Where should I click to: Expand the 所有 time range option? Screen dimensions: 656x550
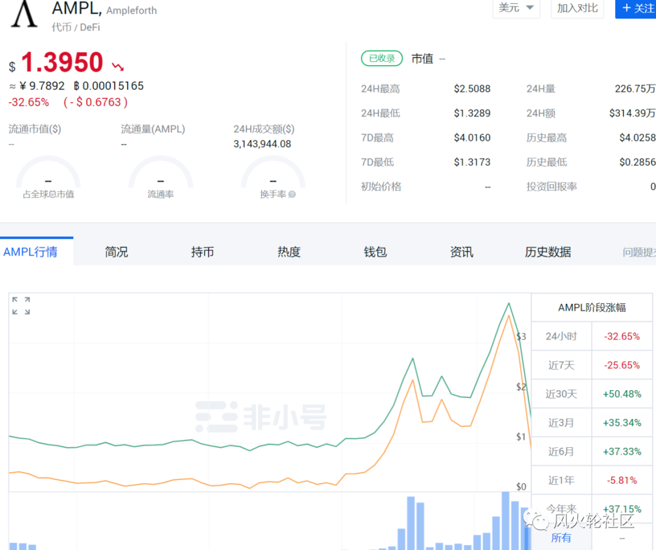pyautogui.click(x=561, y=537)
